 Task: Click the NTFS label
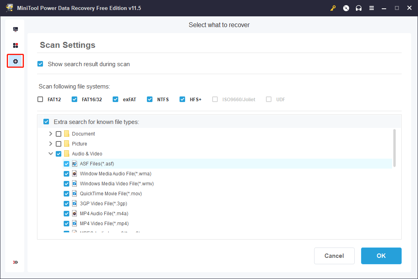click(x=163, y=100)
